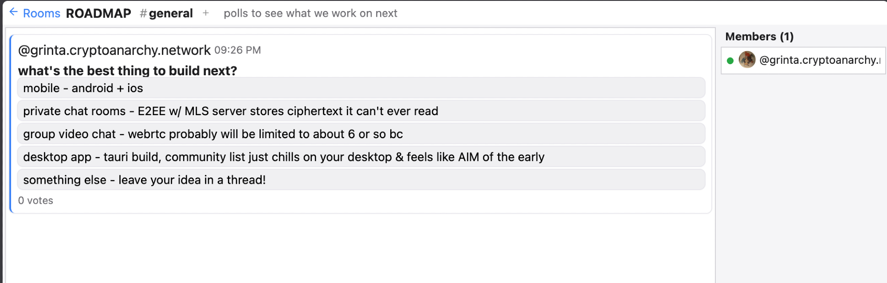887x283 pixels.
Task: Vote for something else poll option
Action: click(361, 180)
